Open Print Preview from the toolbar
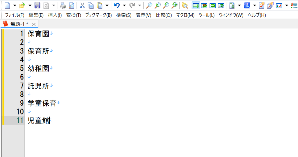 coord(71,5)
